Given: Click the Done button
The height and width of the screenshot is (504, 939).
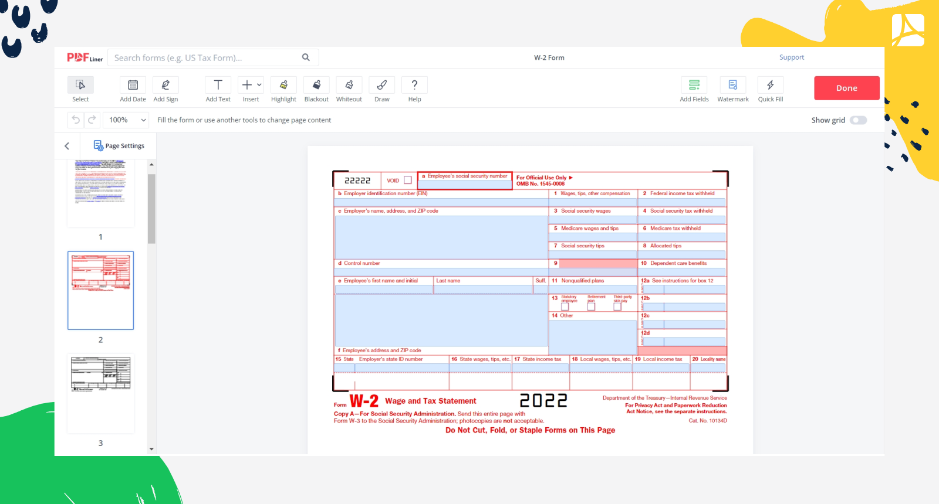Looking at the screenshot, I should point(847,88).
